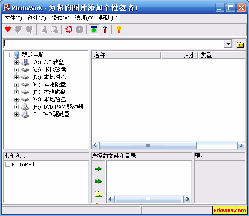Maximize the PhotoMark window
This screenshot has height=216, width=249.
(x=230, y=7)
